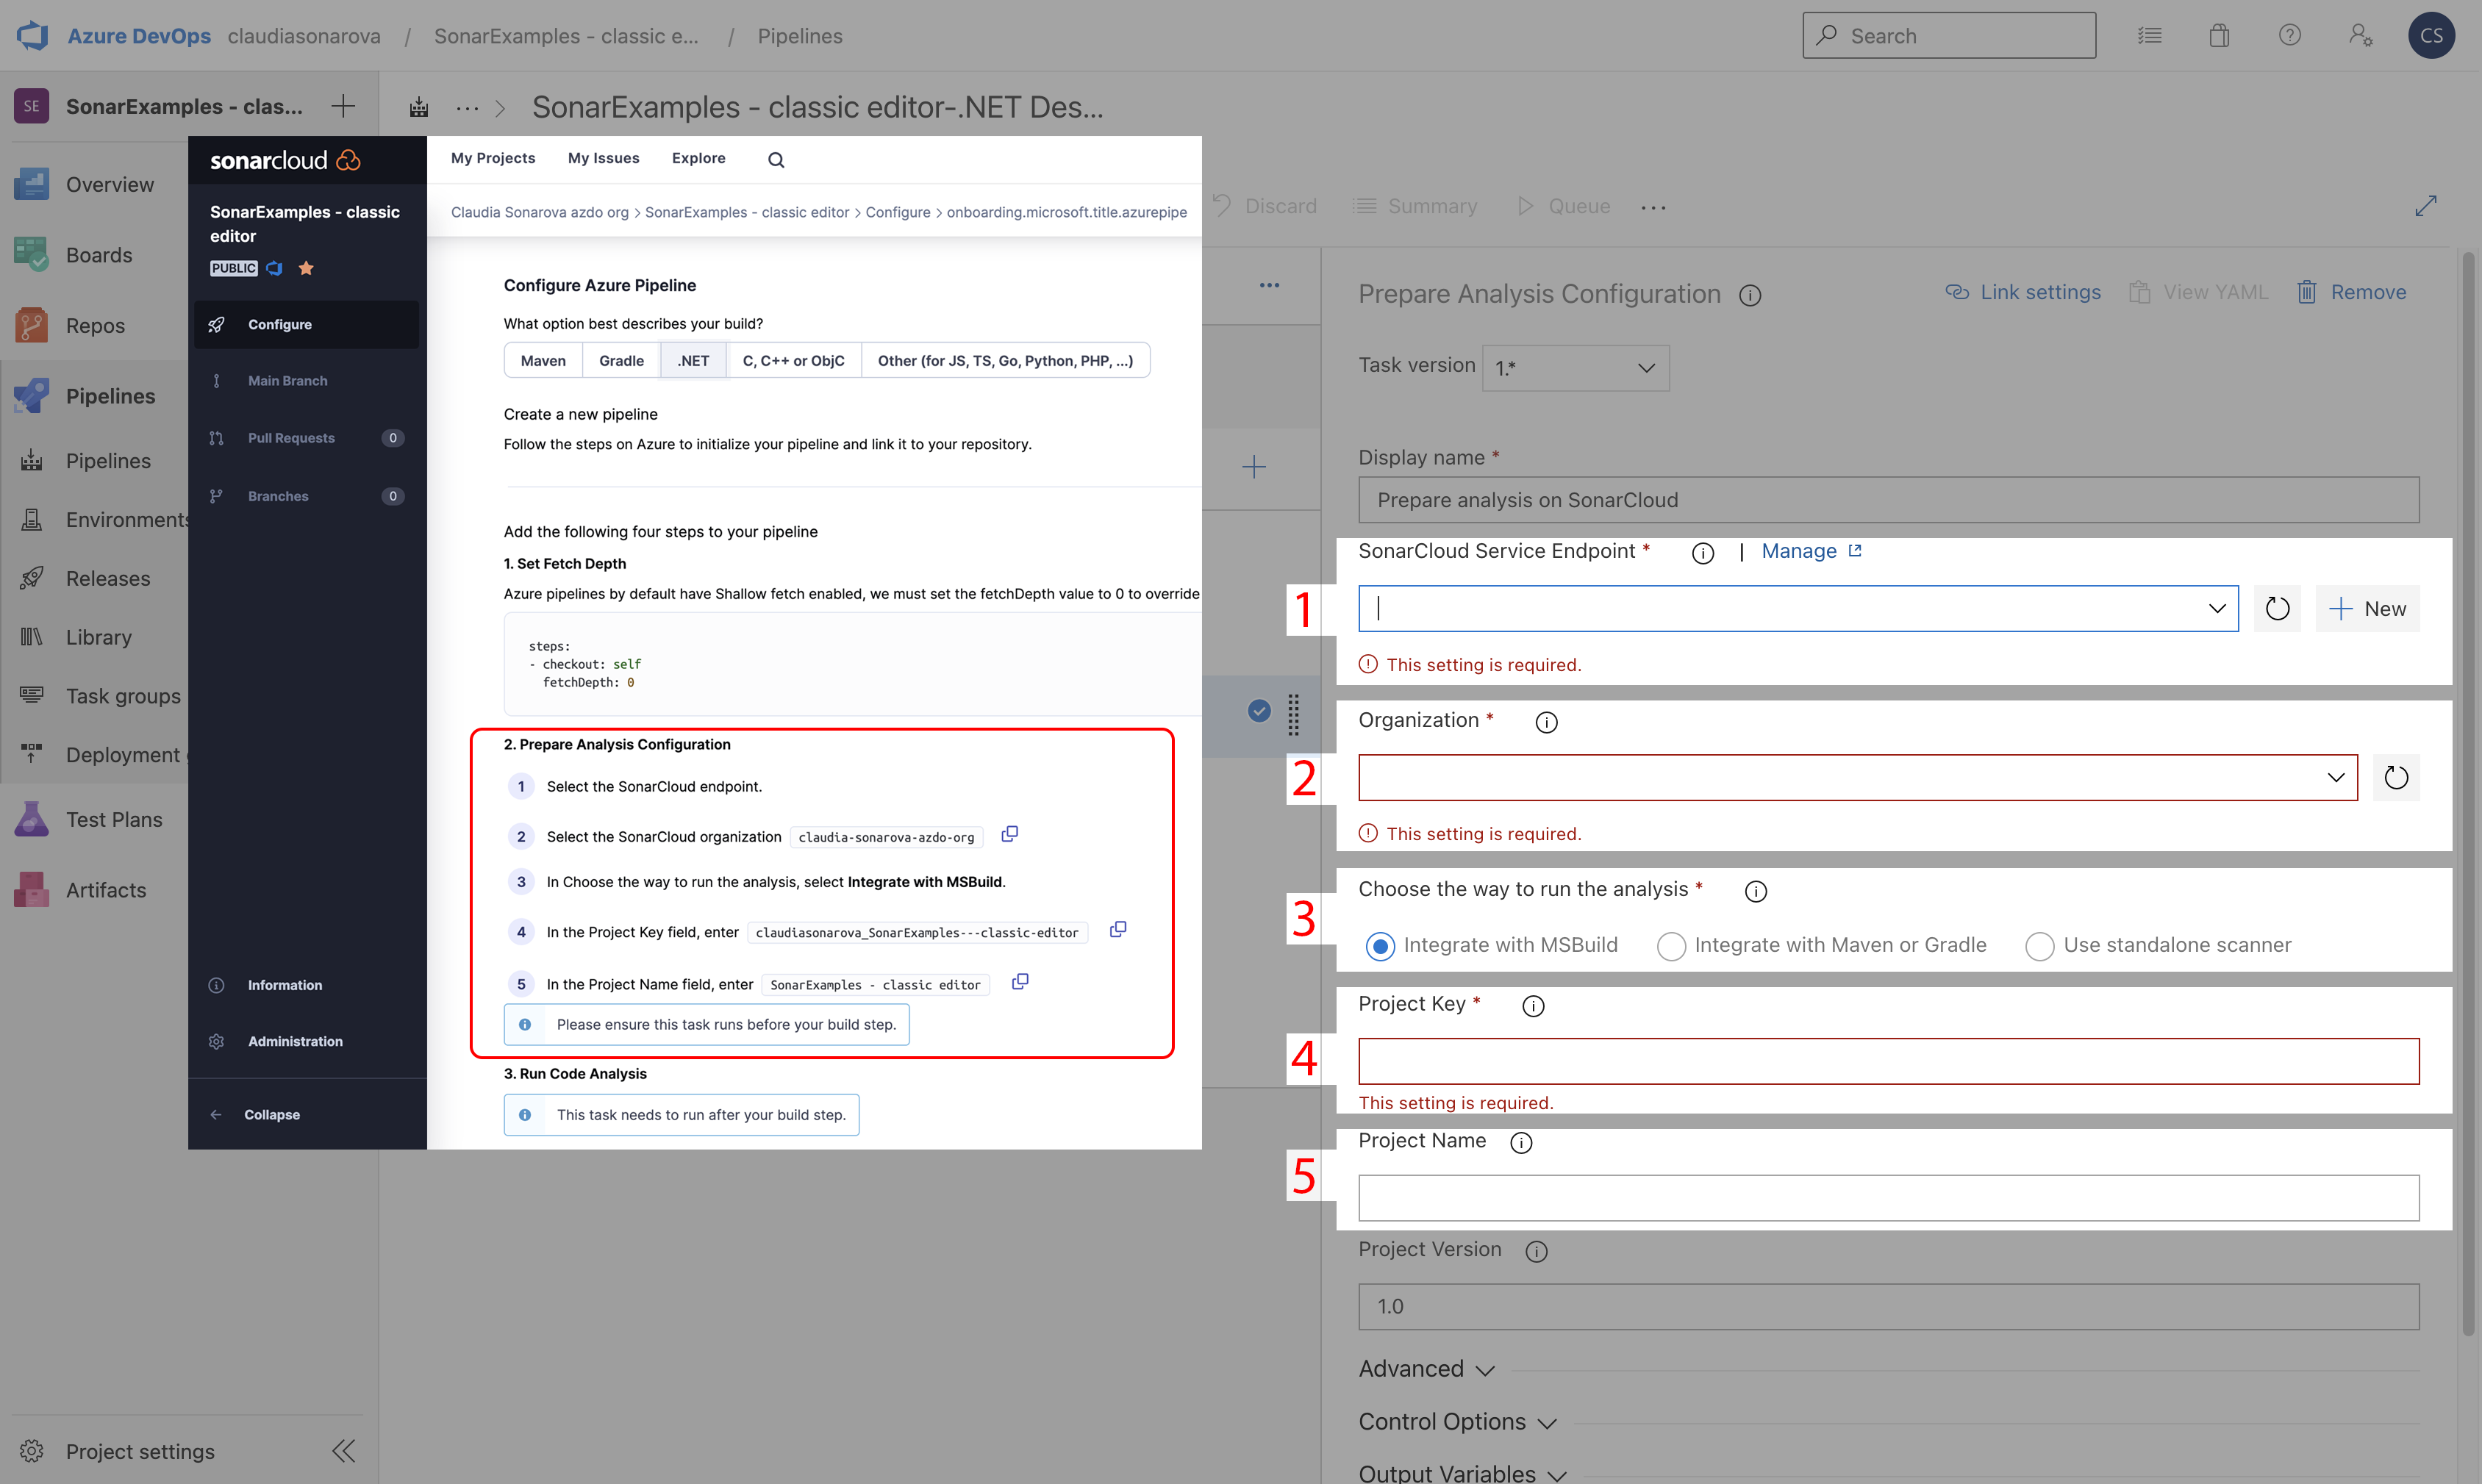Click the info icon next to SonarCloud Service Endpoint
2482x1484 pixels.
[x=1700, y=551]
